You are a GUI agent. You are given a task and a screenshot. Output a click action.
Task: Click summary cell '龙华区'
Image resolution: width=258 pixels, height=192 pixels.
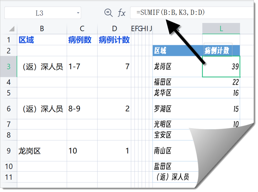click(178, 93)
